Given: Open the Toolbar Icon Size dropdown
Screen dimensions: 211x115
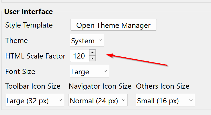Looking at the screenshot, I should click(35, 100).
